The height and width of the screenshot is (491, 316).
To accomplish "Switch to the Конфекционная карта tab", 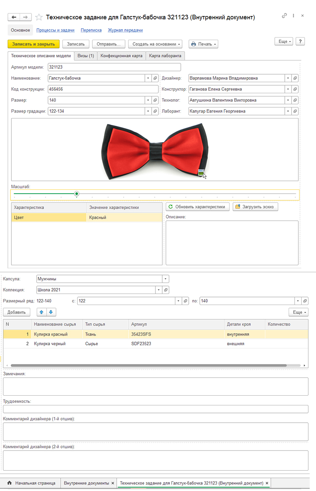I will point(121,56).
